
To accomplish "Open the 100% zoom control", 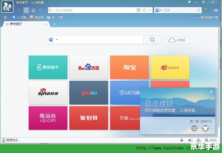I will click(x=211, y=140).
